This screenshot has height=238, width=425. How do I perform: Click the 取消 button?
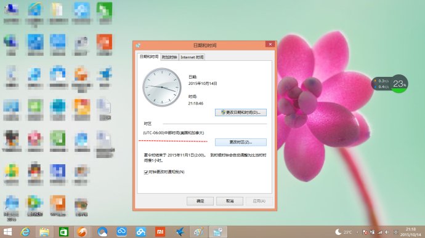230,201
